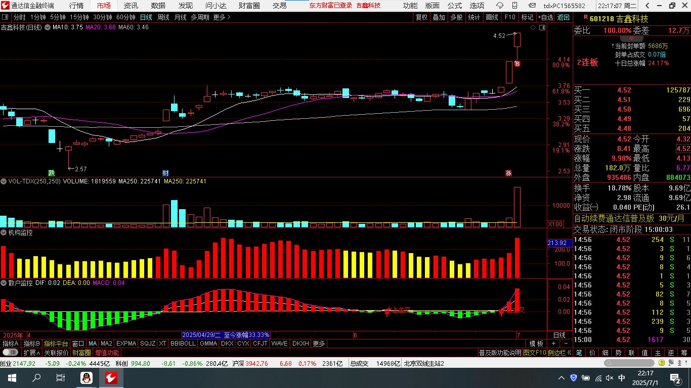Click the back arrow in title bar
Viewport: 691px width, 388px height.
[x=647, y=6]
